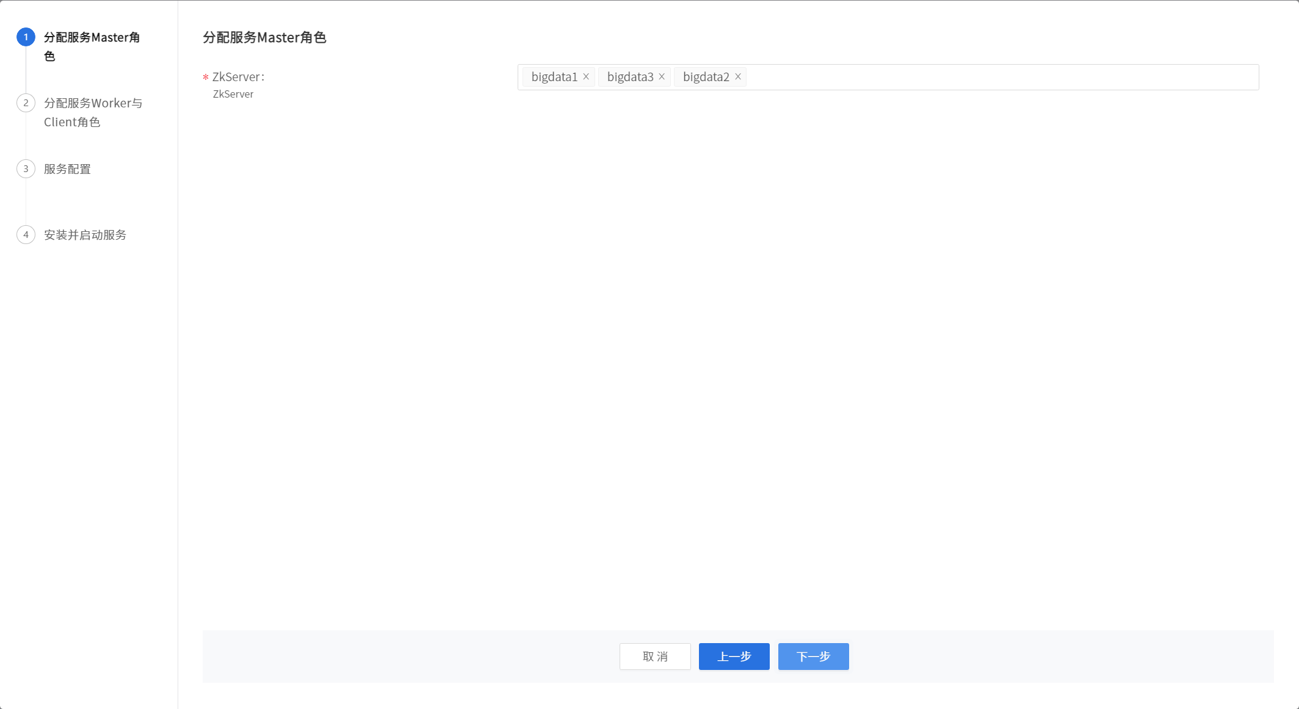Screen dimensions: 1299x709
Task: Select the 分配服务Worker与Client角色 step label
Action: click(x=93, y=104)
